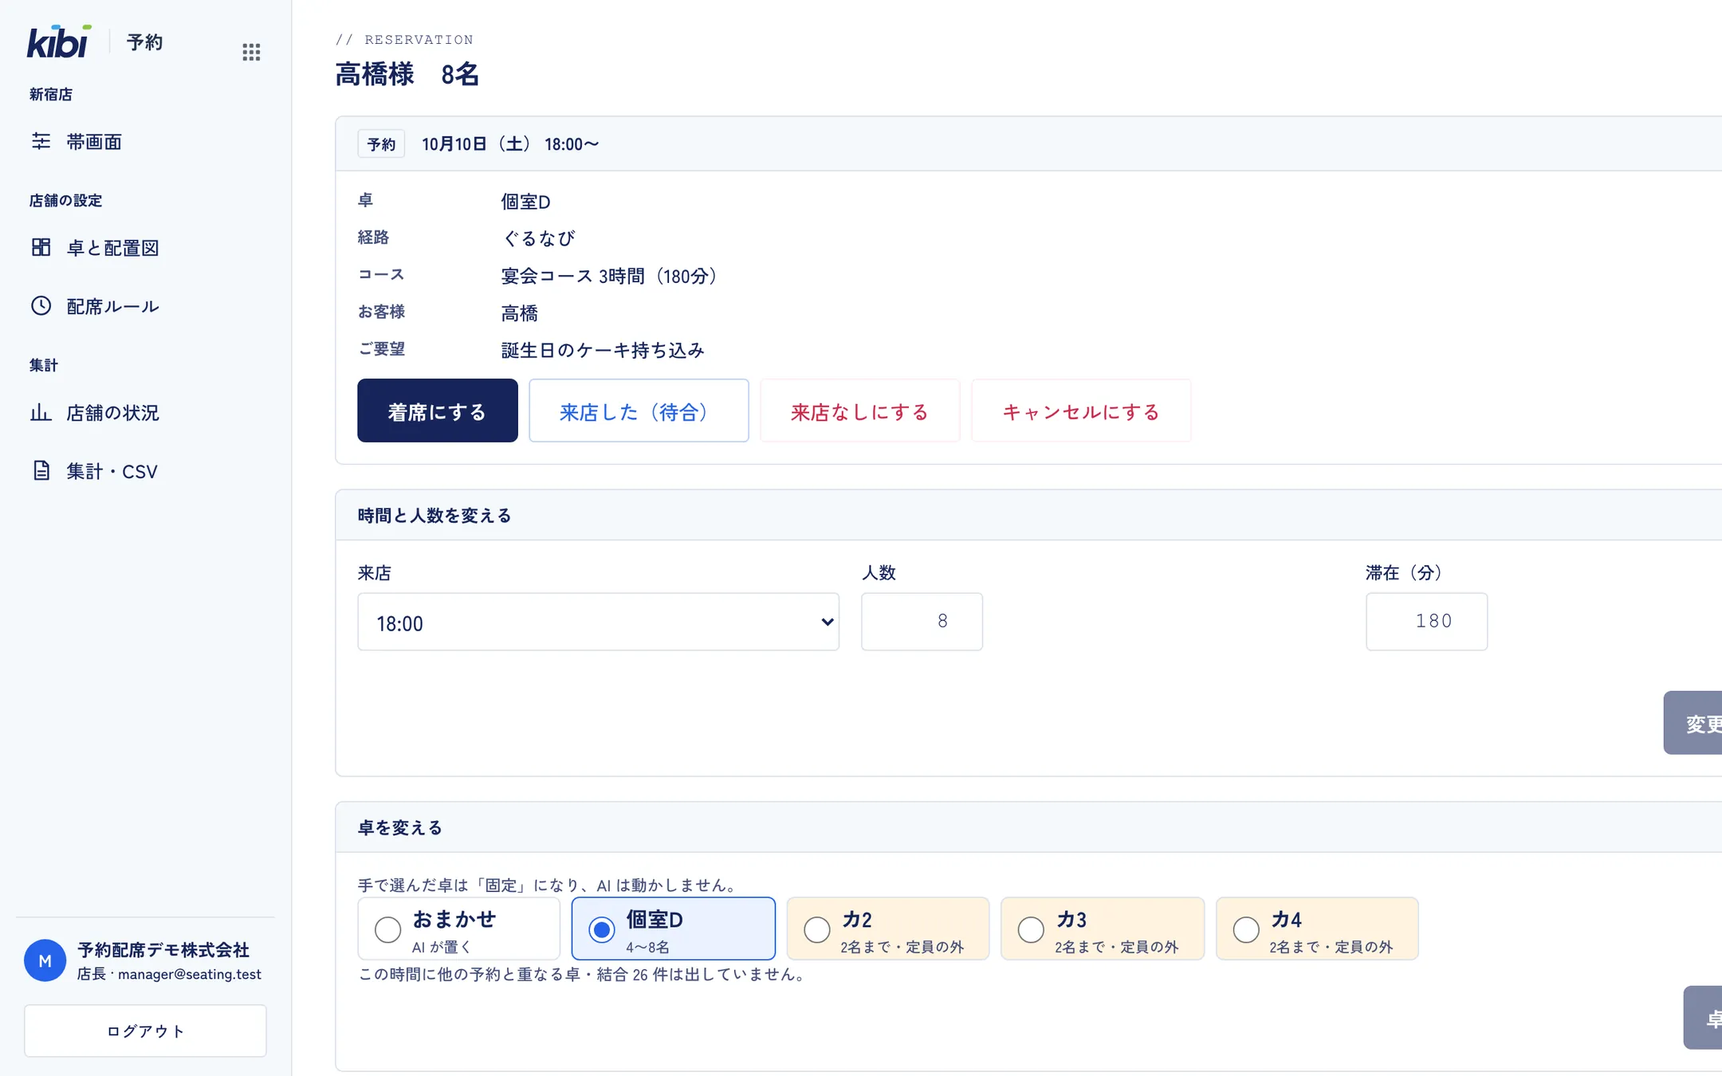The width and height of the screenshot is (1722, 1076).
Task: Click the 新宿店 store name
Action: point(51,94)
